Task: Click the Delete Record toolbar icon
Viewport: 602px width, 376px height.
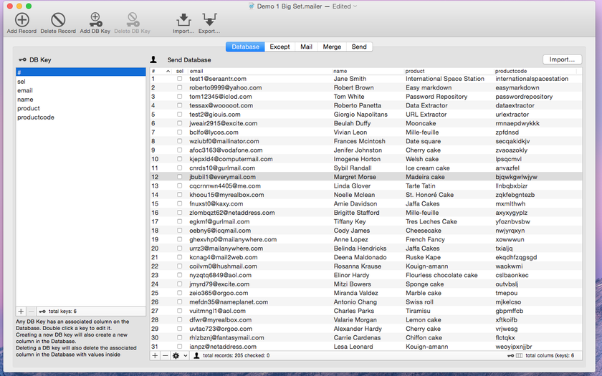Action: click(58, 20)
